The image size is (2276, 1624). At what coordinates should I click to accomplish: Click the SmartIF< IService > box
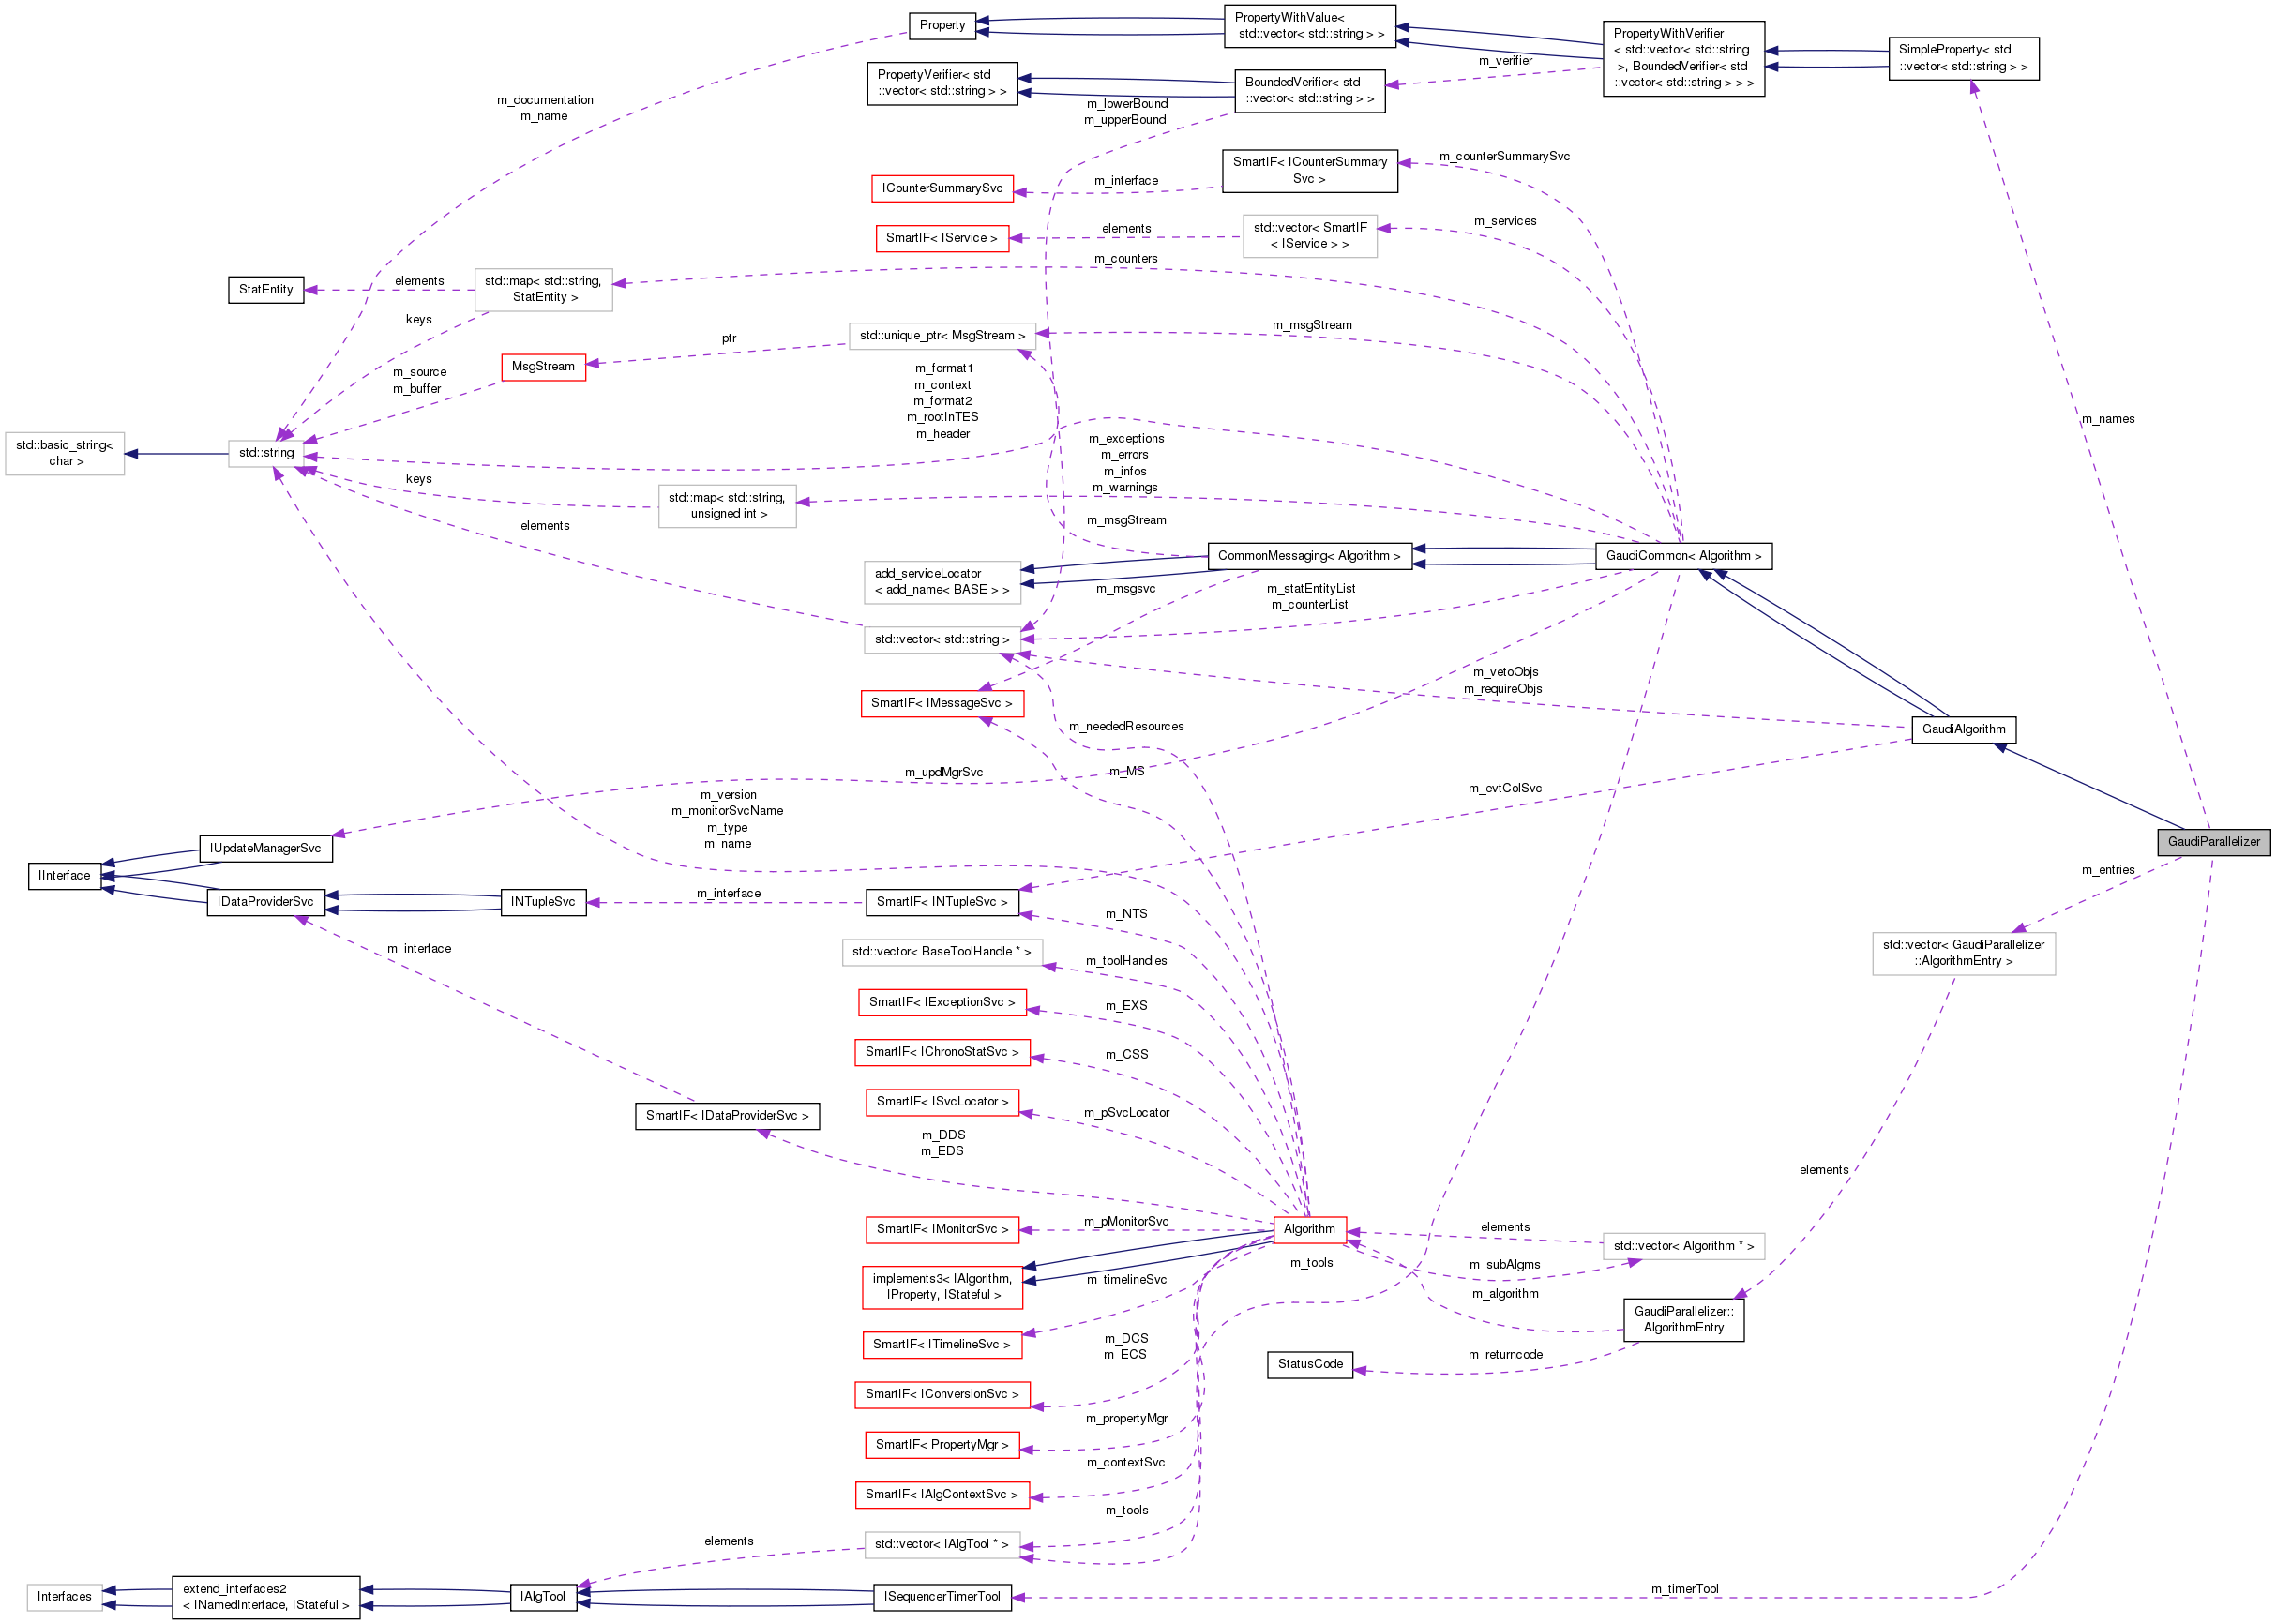[941, 238]
